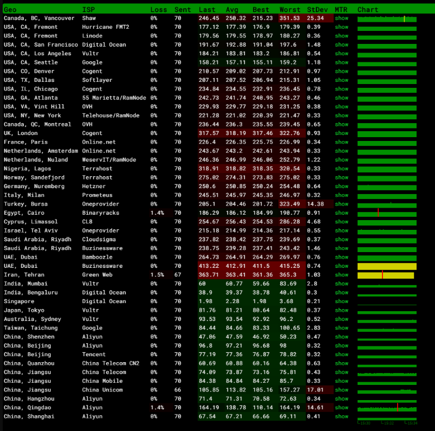Click the Taiwan, Taichung geo cell

click(x=31, y=328)
